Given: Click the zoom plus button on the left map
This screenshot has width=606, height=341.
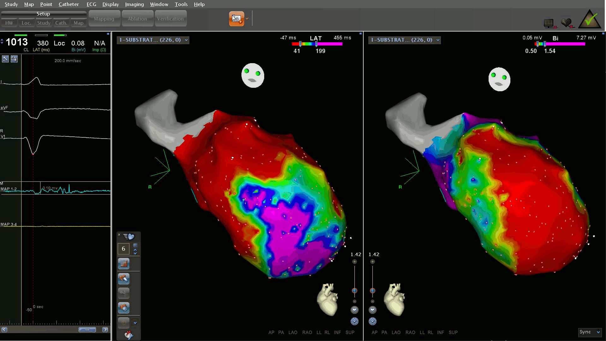Looking at the screenshot, I should click(x=354, y=261).
